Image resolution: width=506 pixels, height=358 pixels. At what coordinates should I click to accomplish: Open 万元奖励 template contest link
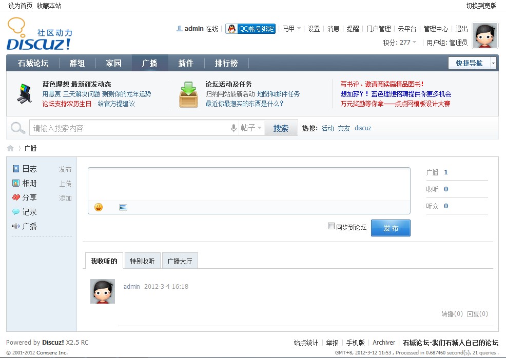(395, 104)
